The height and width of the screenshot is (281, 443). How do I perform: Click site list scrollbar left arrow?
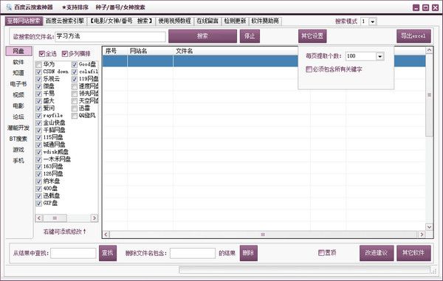pos(39,218)
